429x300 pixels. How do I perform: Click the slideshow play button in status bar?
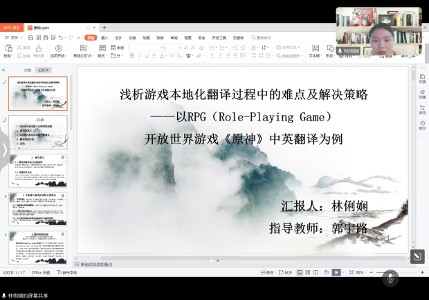tap(336, 272)
